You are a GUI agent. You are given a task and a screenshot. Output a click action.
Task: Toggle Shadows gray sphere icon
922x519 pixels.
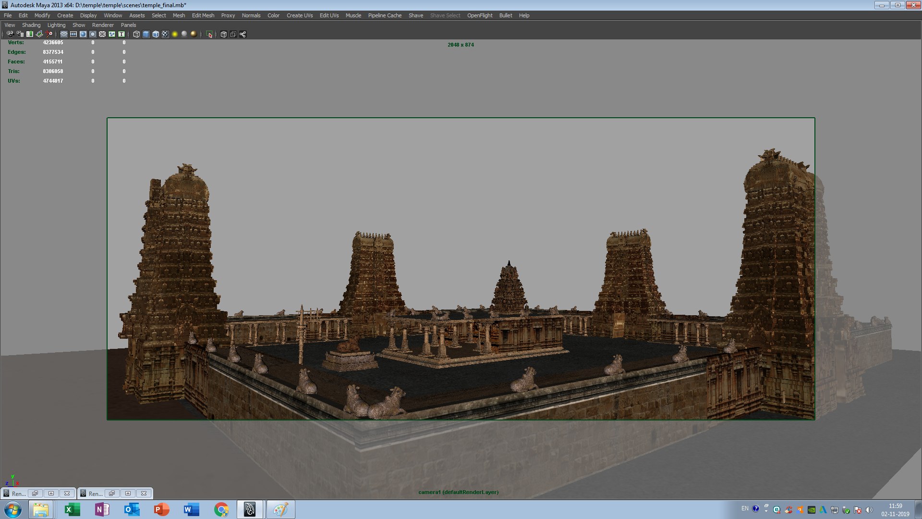pos(184,34)
